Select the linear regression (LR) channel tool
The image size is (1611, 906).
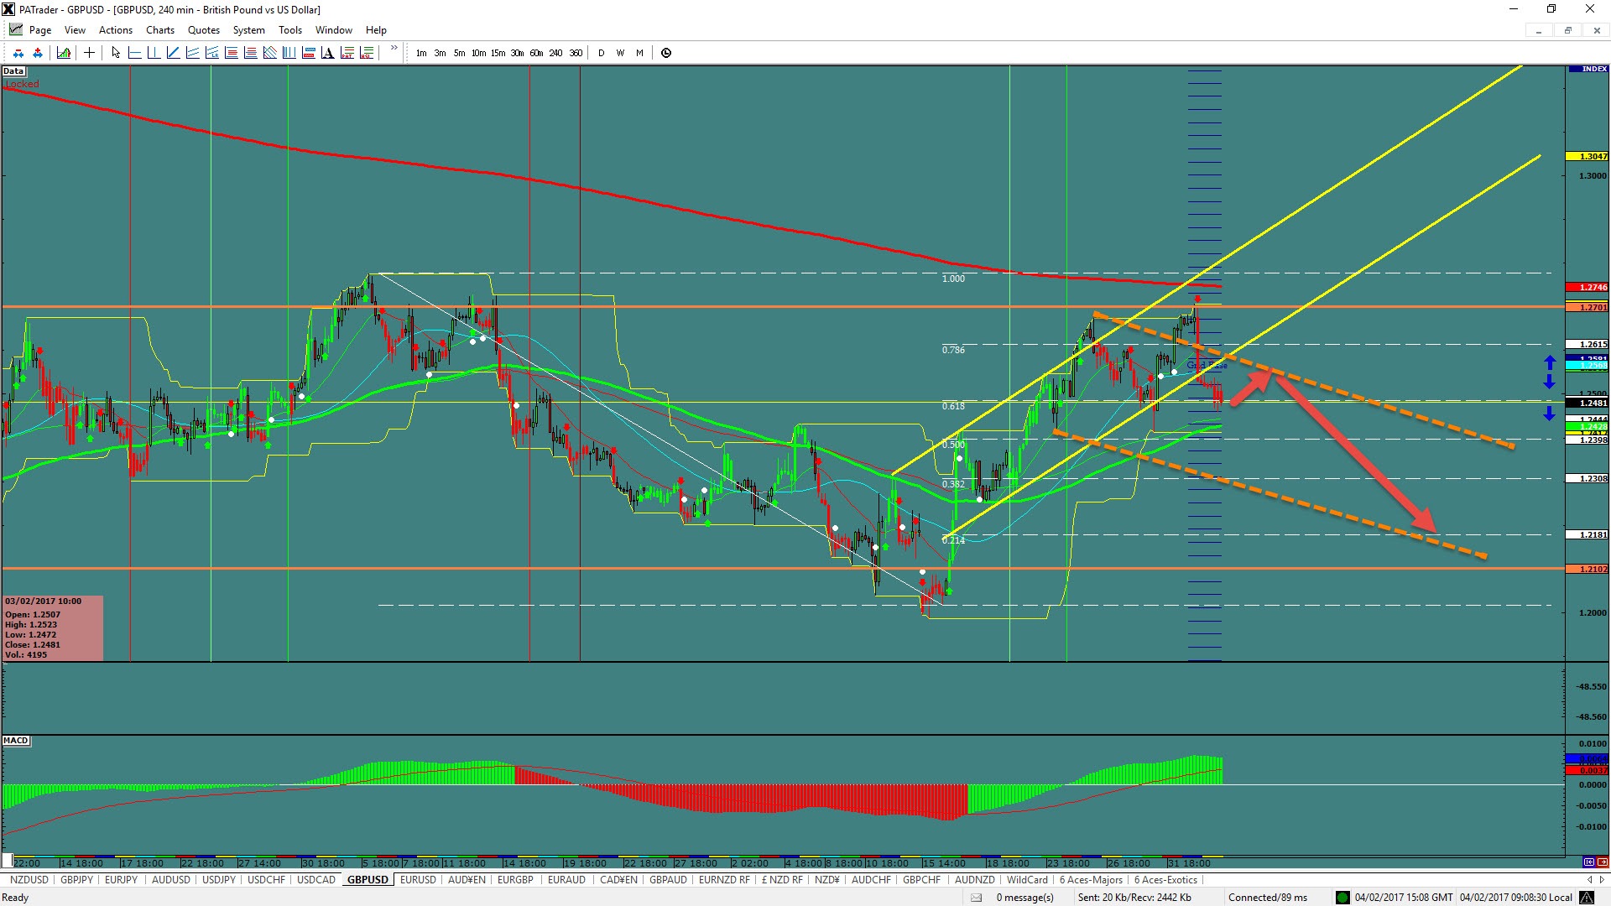click(211, 53)
